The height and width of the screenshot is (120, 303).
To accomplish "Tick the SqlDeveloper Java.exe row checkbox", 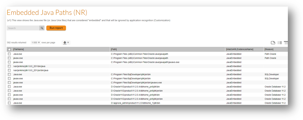I will (x=9, y=74).
